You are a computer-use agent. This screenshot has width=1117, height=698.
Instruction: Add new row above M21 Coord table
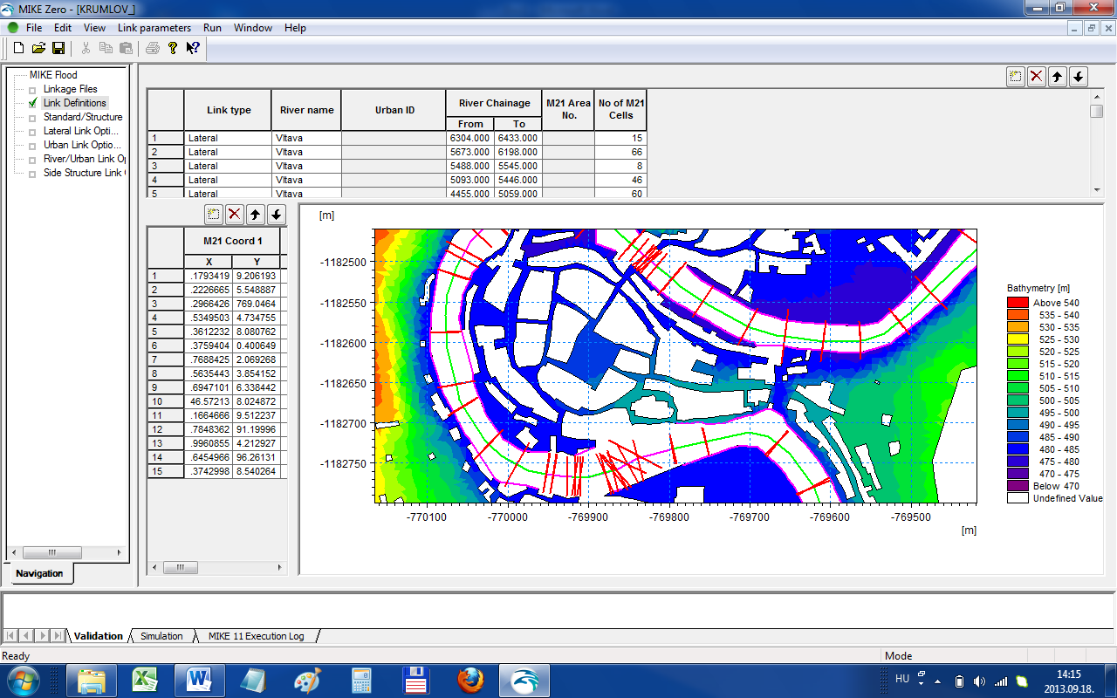click(x=214, y=214)
